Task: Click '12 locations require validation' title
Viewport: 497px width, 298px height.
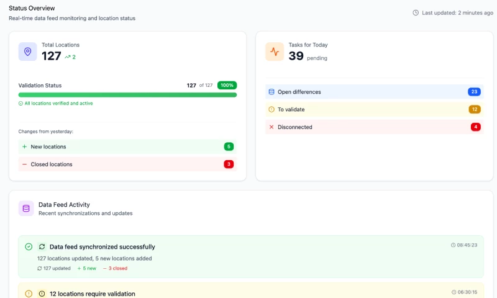Action: pyautogui.click(x=92, y=294)
